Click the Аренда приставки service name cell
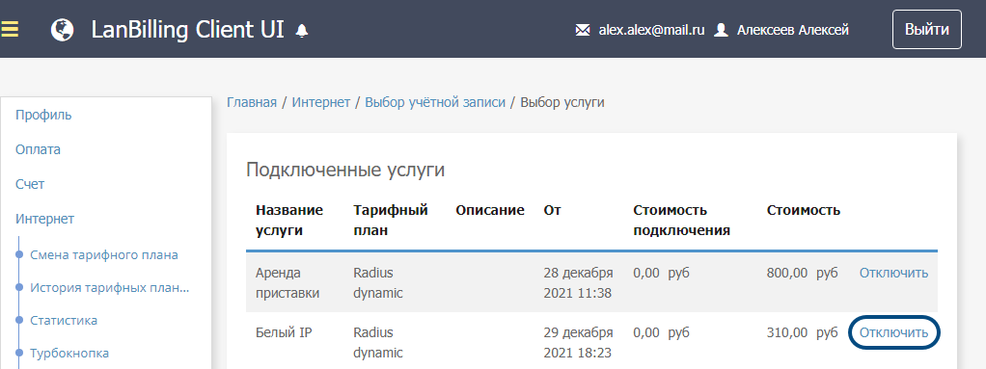The height and width of the screenshot is (369, 986). pyautogui.click(x=287, y=283)
